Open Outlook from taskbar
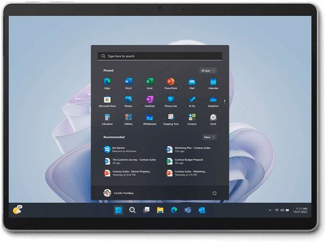The width and height of the screenshot is (325, 243). tap(202, 210)
